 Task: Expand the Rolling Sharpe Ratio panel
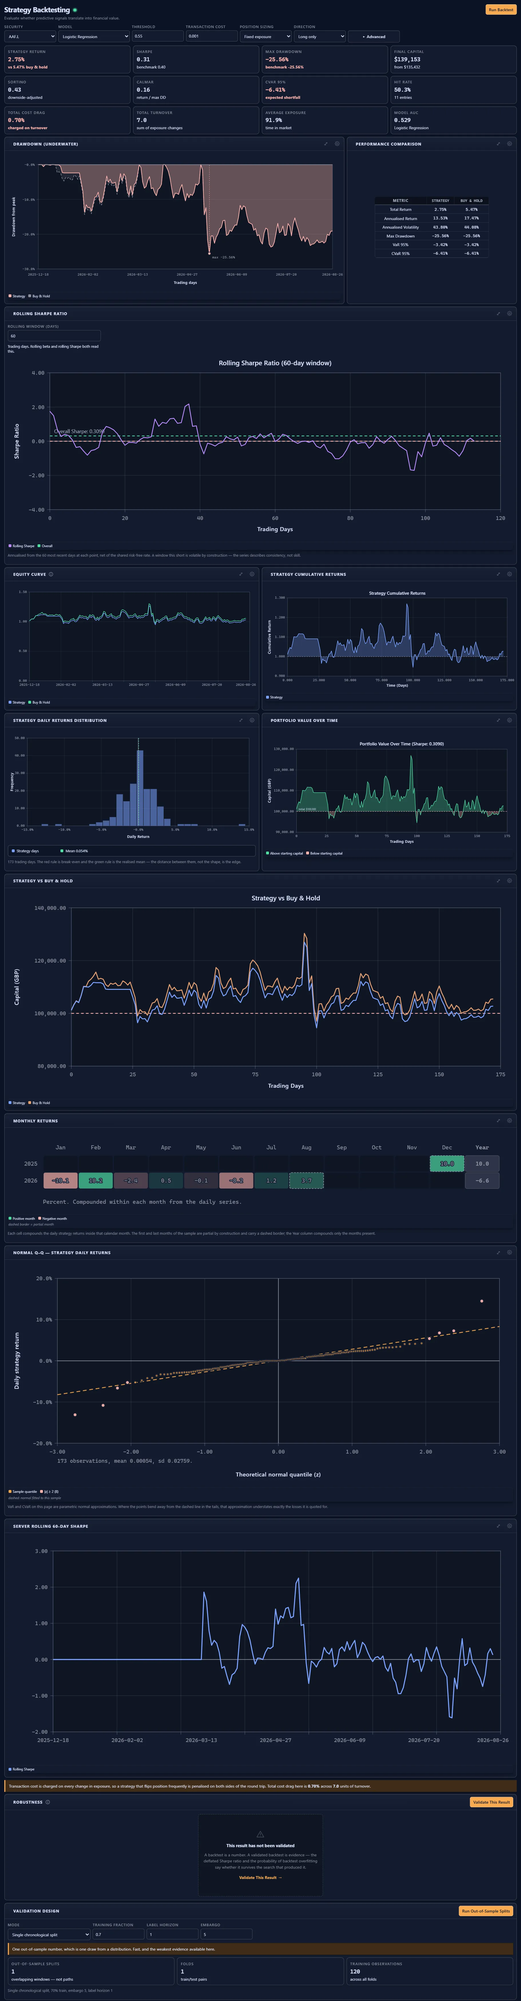[498, 314]
